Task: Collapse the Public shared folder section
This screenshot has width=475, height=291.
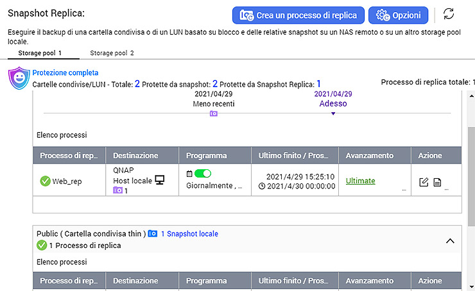Action: point(450,240)
